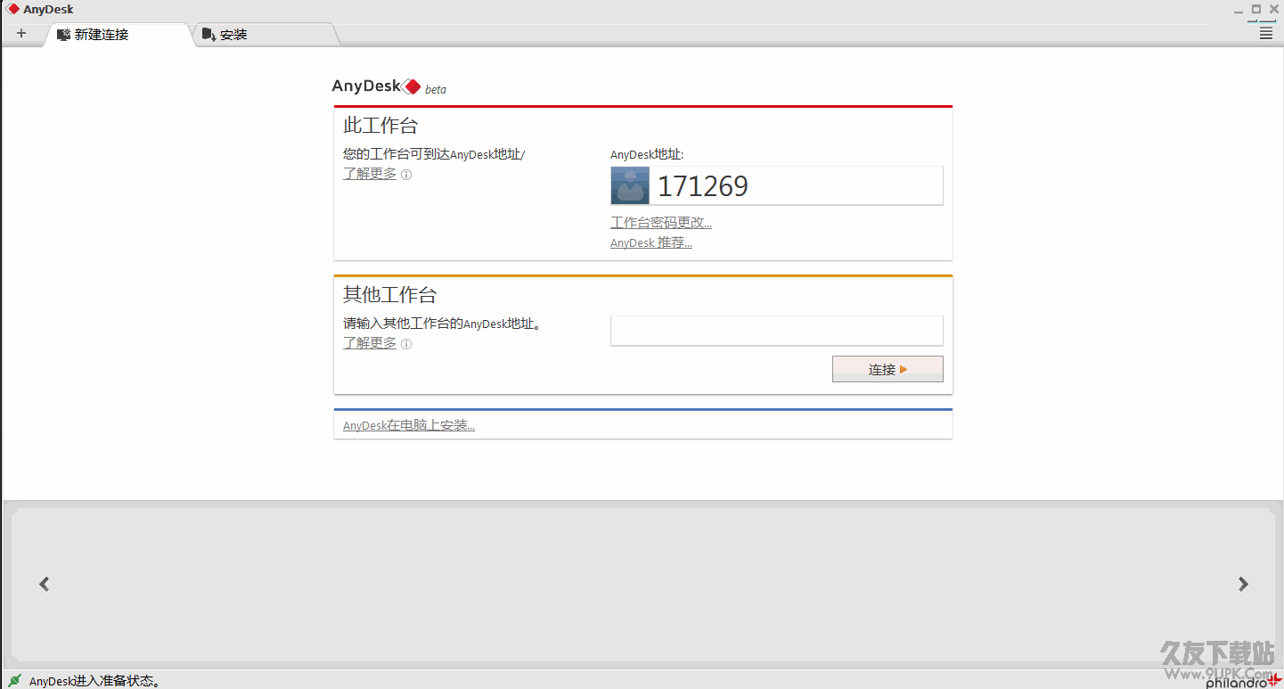Click the AnyDesk title bar icon
Viewport: 1284px width, 689px height.
tap(13, 9)
